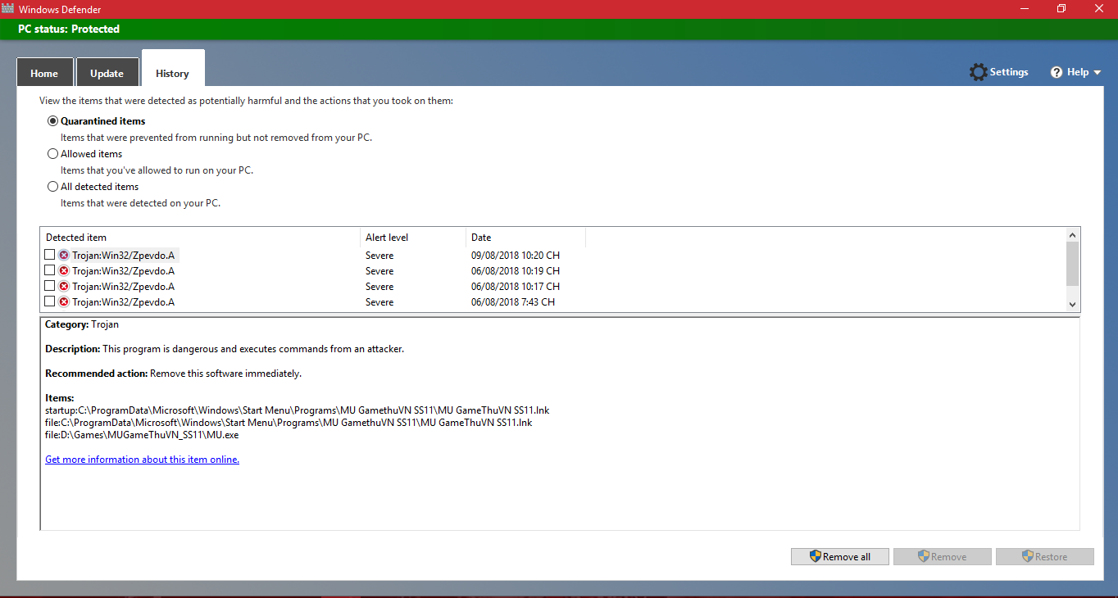This screenshot has width=1118, height=598.
Task: Click Recommended action: Remove this software text
Action: [x=174, y=374]
